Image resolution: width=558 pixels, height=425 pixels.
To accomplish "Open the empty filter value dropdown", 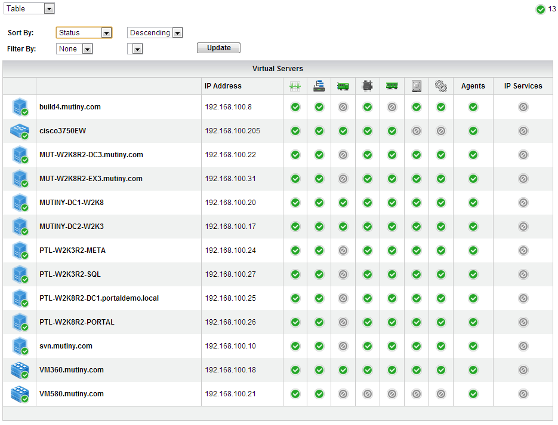I will coord(135,49).
